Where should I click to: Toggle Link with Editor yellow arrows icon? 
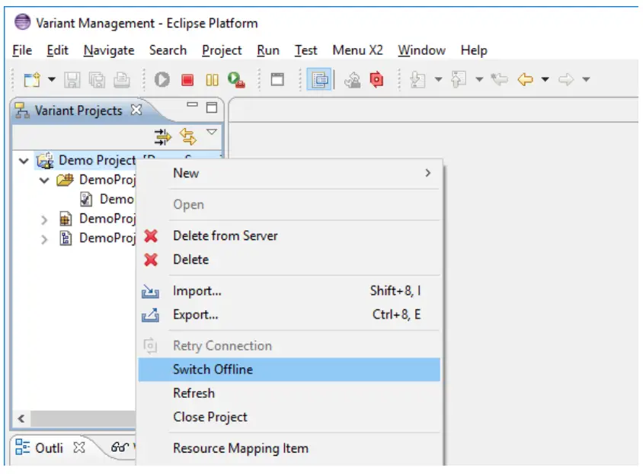[188, 136]
